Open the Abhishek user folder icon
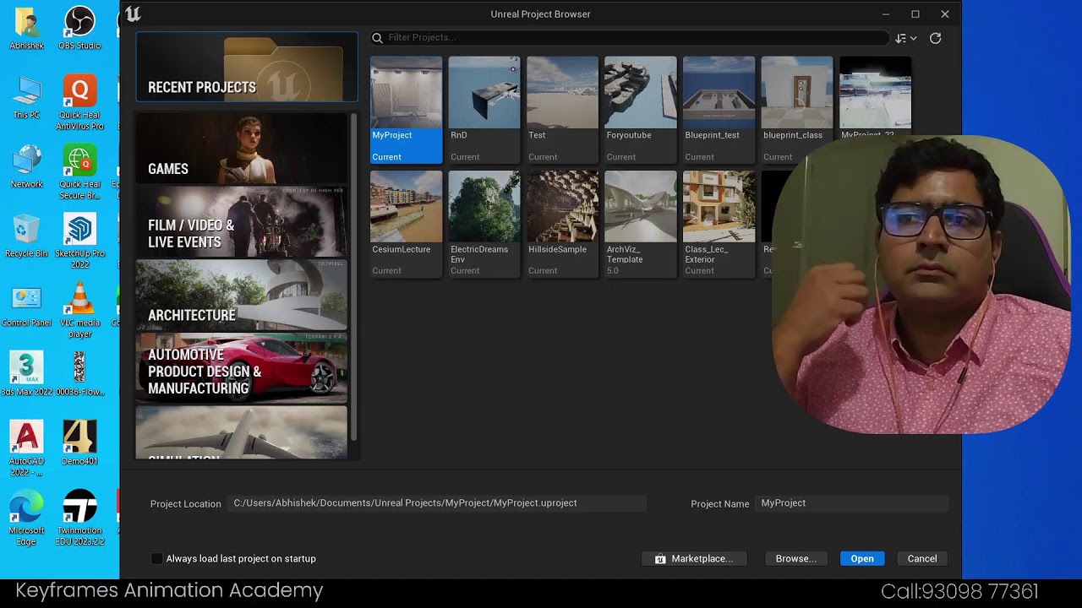 coord(26,28)
